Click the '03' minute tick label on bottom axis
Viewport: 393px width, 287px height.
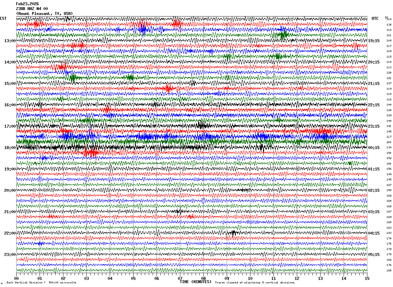(86, 279)
